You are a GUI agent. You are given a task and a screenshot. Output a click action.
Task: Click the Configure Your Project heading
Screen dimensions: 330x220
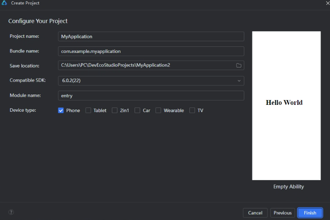coord(38,21)
